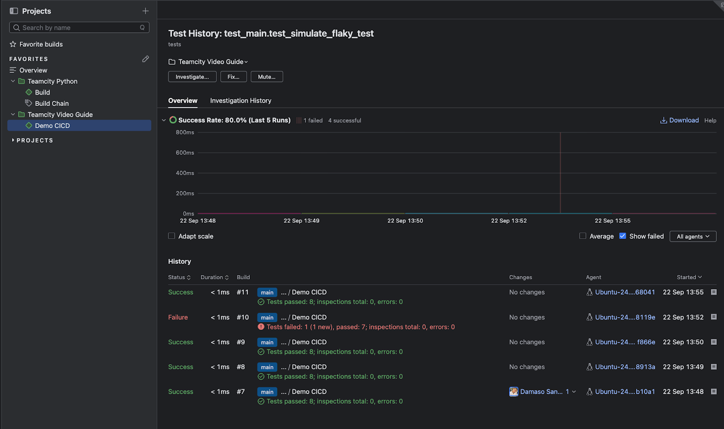Viewport: 724px width, 429px height.
Task: Click the pencil icon to edit favorites
Action: point(145,59)
